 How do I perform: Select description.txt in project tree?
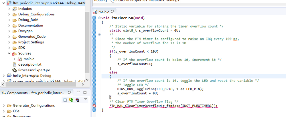(x=30, y=64)
